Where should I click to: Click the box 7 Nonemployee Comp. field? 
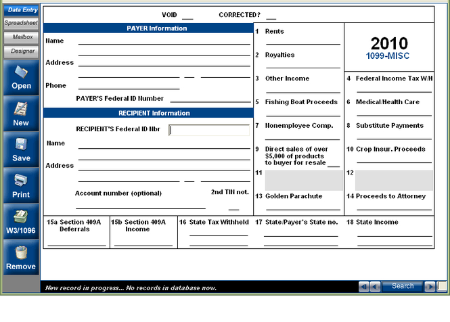(302, 137)
